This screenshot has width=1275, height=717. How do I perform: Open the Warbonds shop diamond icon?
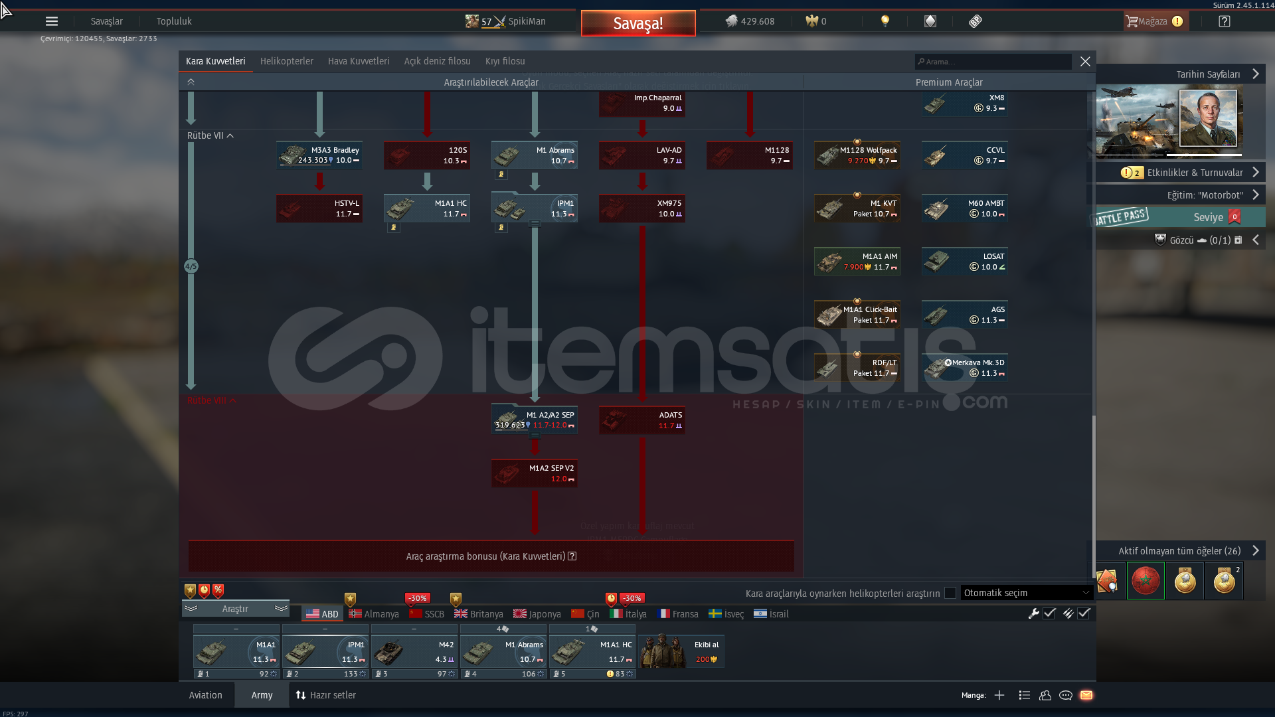(930, 21)
